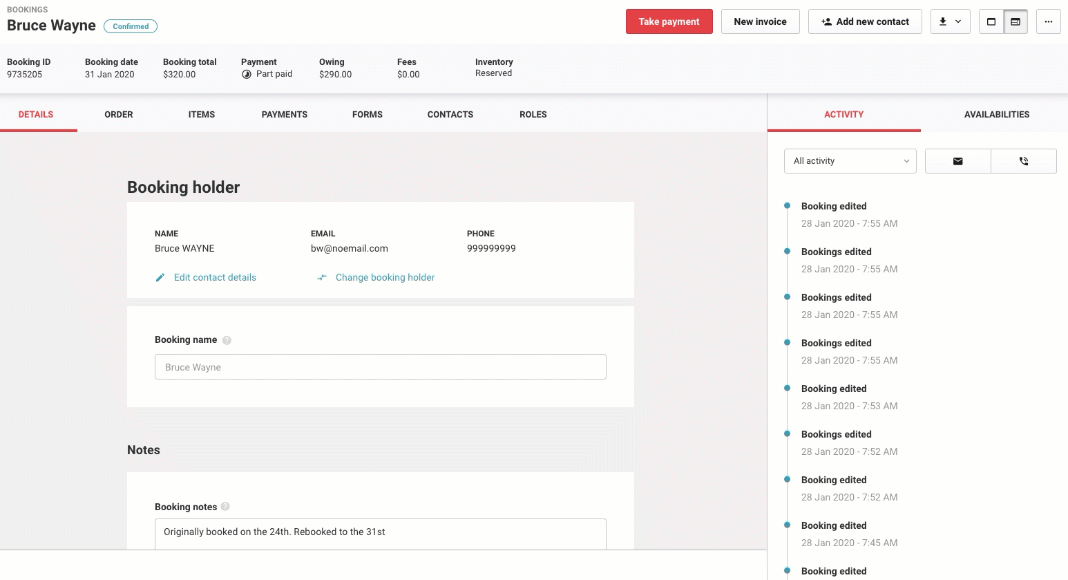Image resolution: width=1068 pixels, height=580 pixels.
Task: Open the All activity dropdown
Action: [850, 161]
